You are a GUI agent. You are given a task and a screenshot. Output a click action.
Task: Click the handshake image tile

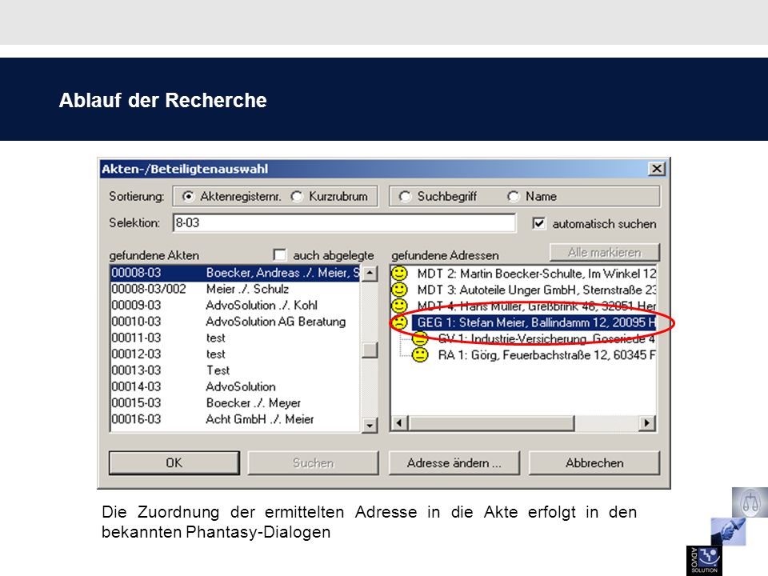click(x=728, y=531)
